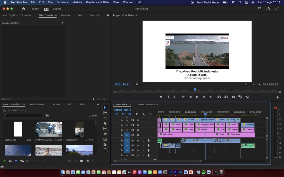Click Mark Out button in Program monitor
The height and width of the screenshot is (177, 284).
[x=175, y=97]
